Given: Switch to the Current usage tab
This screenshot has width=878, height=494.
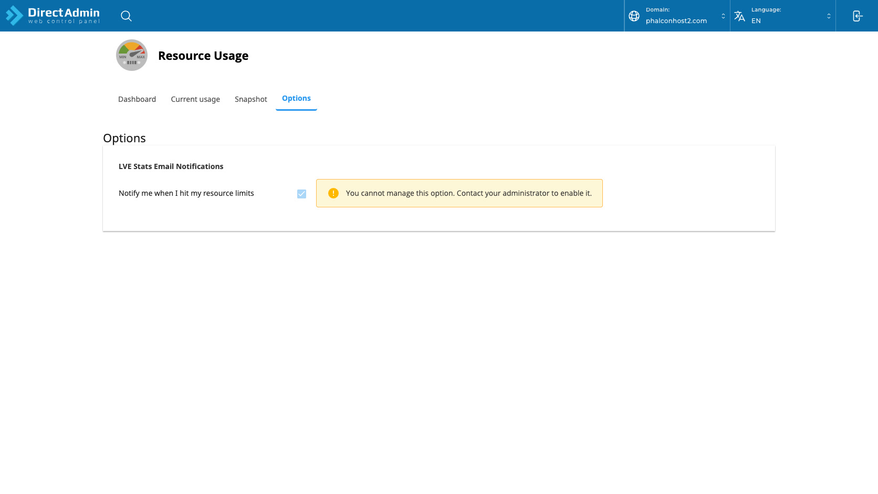Looking at the screenshot, I should (x=195, y=99).
